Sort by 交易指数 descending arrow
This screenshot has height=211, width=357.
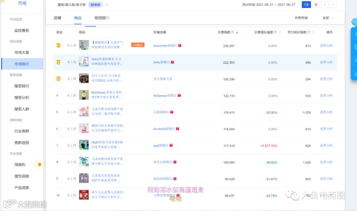click(237, 32)
